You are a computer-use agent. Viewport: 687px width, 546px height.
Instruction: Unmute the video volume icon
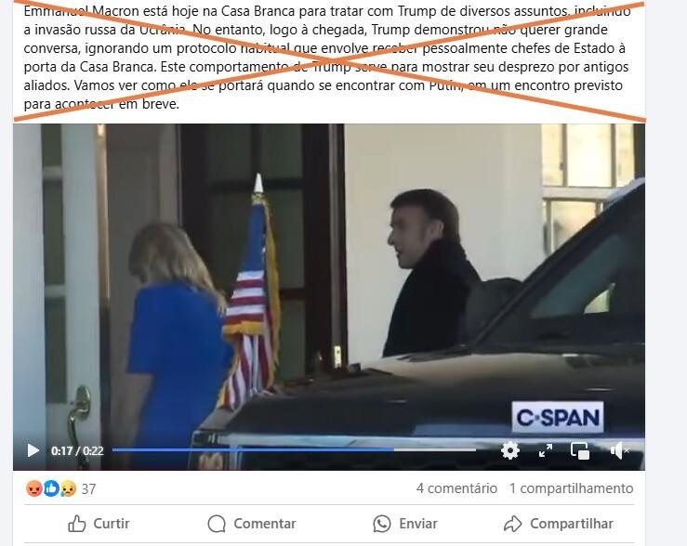click(x=619, y=450)
